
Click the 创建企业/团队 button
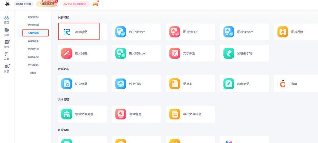tap(24, 4)
